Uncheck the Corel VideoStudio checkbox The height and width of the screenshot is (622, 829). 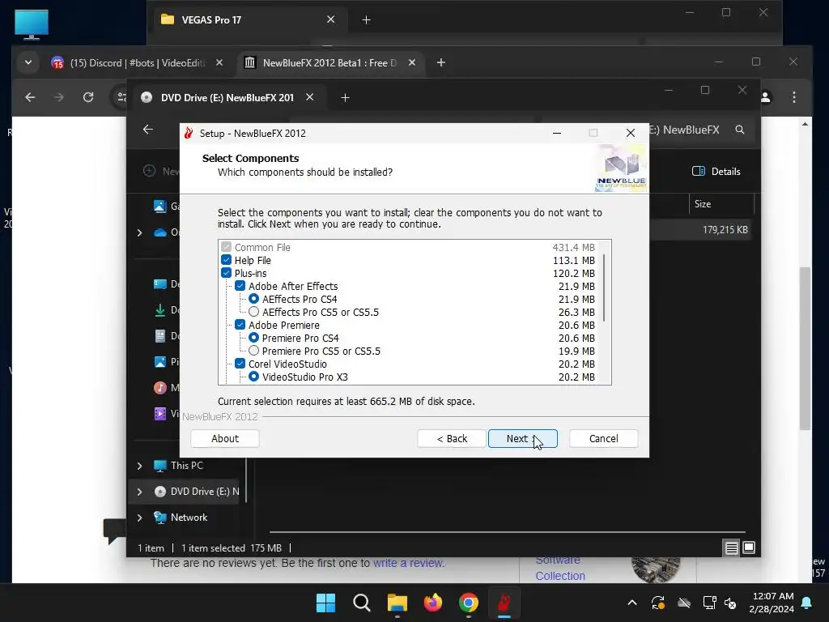point(240,364)
